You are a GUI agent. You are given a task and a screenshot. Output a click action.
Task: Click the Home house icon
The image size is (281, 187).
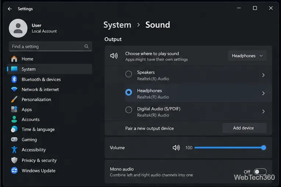14,59
